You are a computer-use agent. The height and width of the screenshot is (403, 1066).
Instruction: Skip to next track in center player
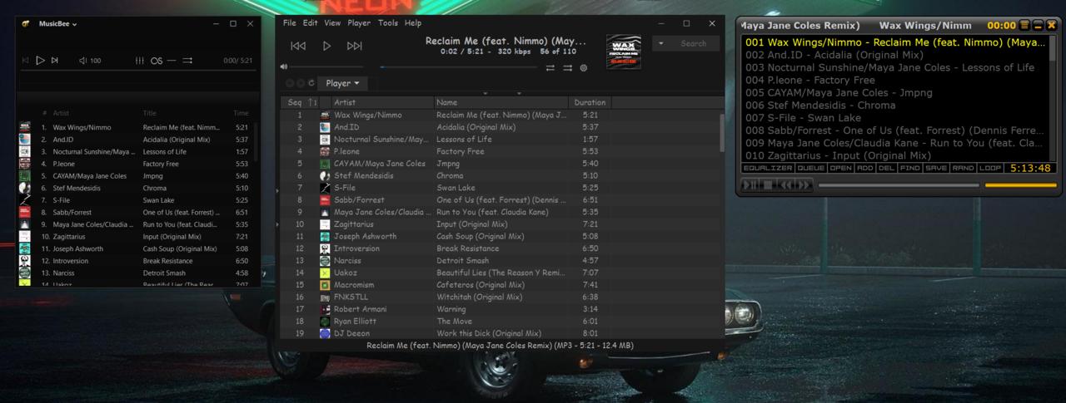pyautogui.click(x=355, y=47)
